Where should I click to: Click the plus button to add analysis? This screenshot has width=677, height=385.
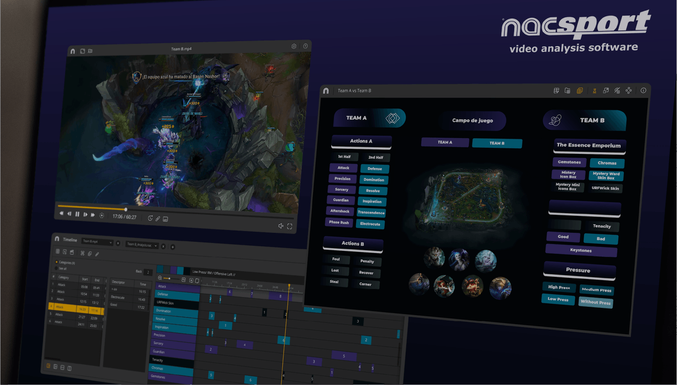(173, 247)
